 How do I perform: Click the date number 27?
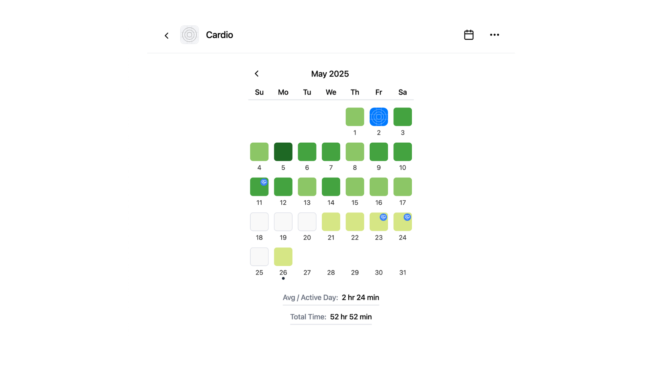307,272
